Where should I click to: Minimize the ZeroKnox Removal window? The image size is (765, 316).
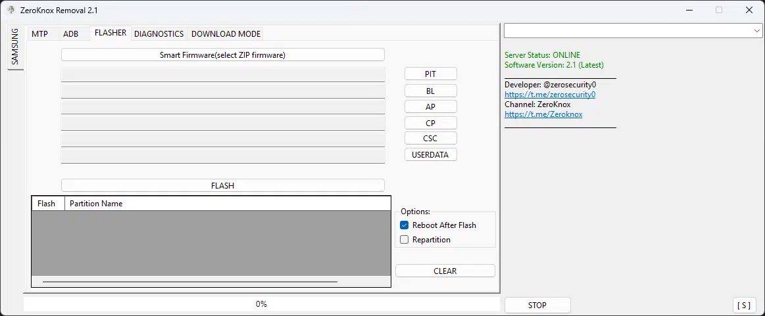(x=689, y=11)
